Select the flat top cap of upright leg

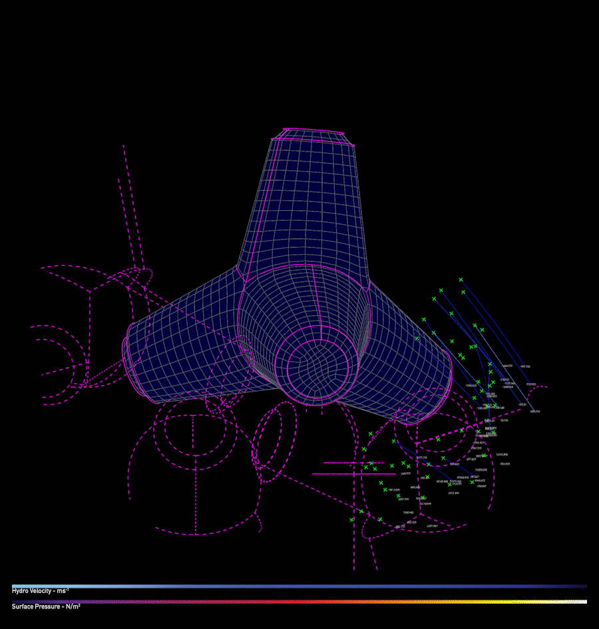pyautogui.click(x=313, y=135)
